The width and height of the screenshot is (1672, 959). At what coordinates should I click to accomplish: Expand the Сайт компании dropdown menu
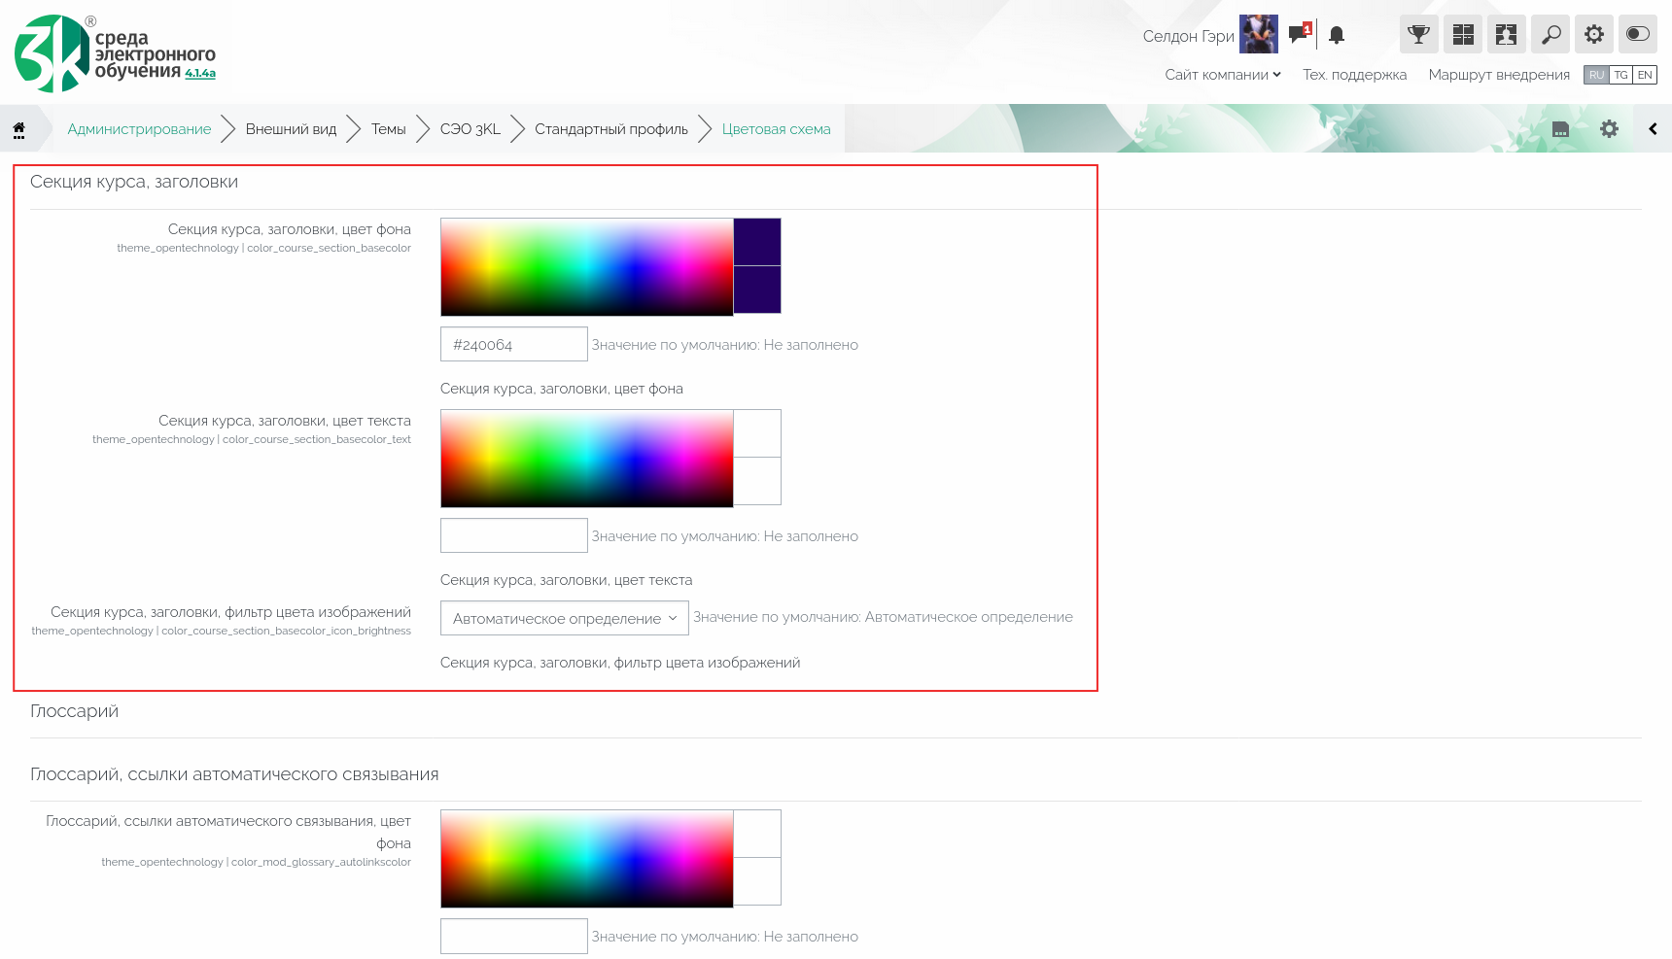1222,75
